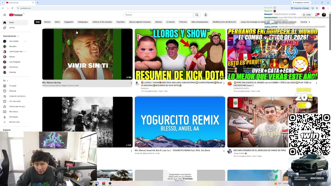
Task: Reload the page in the browser
Action: 12,8
